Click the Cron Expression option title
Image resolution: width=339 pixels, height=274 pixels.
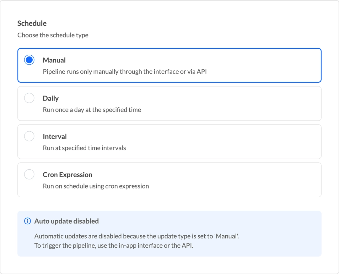(x=67, y=175)
